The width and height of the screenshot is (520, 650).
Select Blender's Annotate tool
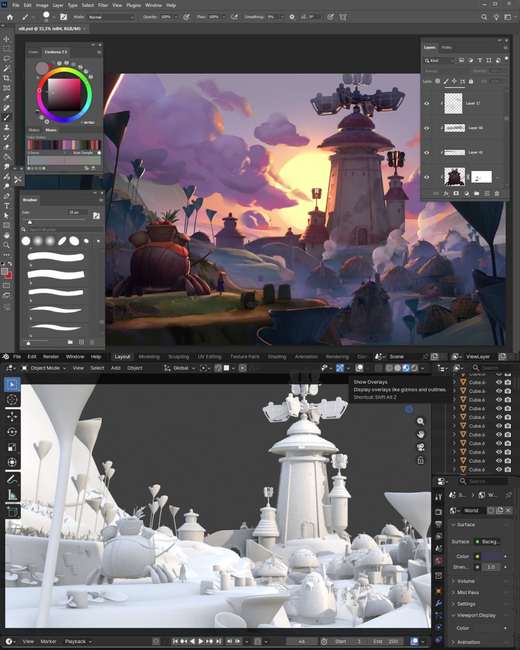[12, 479]
